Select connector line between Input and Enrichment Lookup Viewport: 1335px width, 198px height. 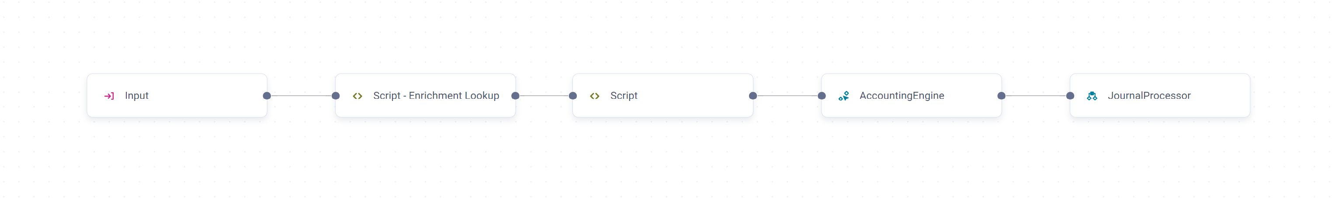click(x=301, y=96)
